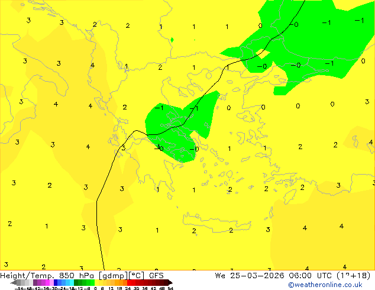This screenshot has height=290, width=375.
Task: Click the Height/Temp. 850 hPa GFS title
Action: [82, 276]
